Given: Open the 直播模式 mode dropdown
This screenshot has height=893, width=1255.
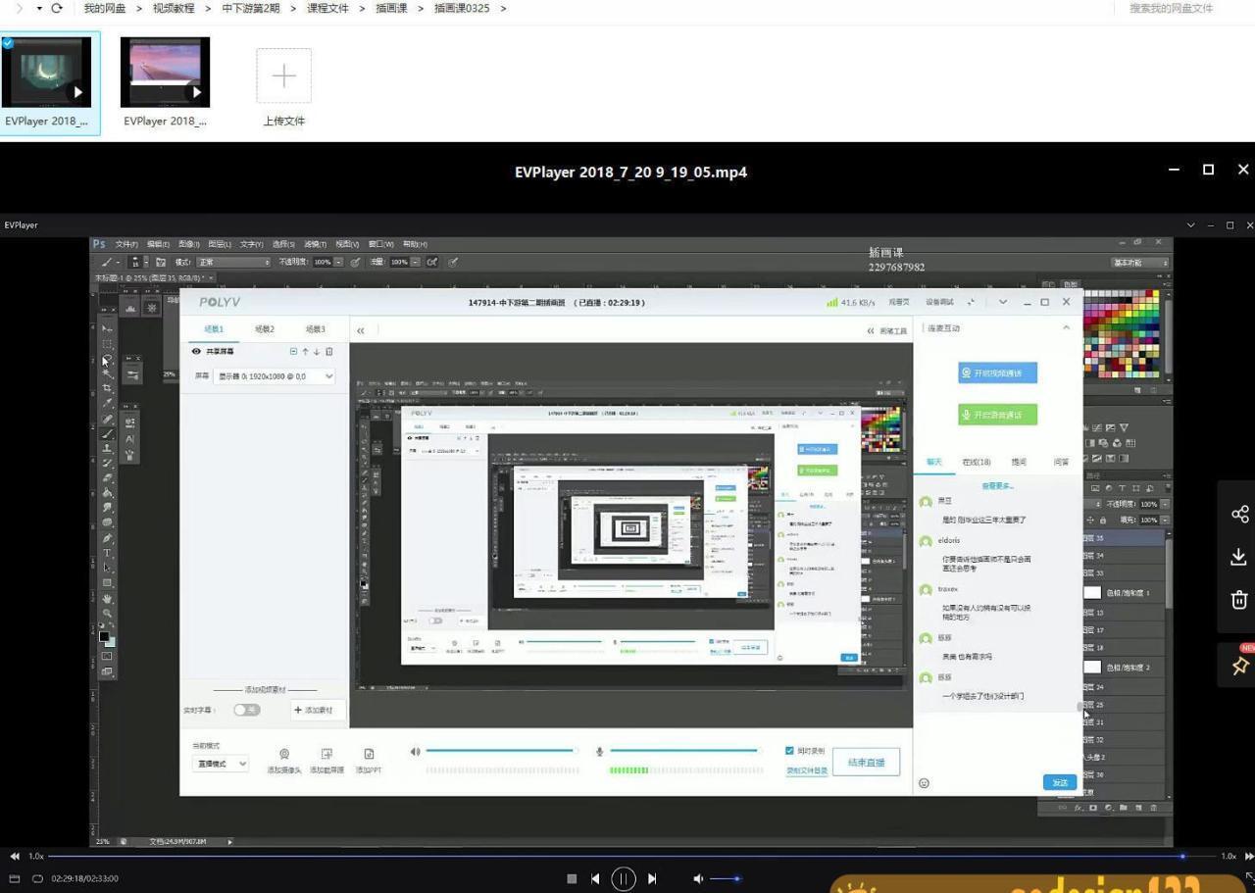Looking at the screenshot, I should click(x=221, y=764).
